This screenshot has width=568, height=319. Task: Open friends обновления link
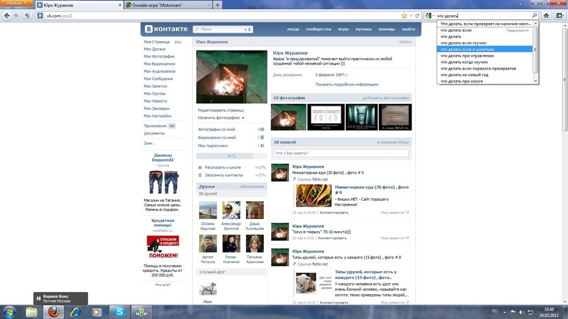coord(252,187)
